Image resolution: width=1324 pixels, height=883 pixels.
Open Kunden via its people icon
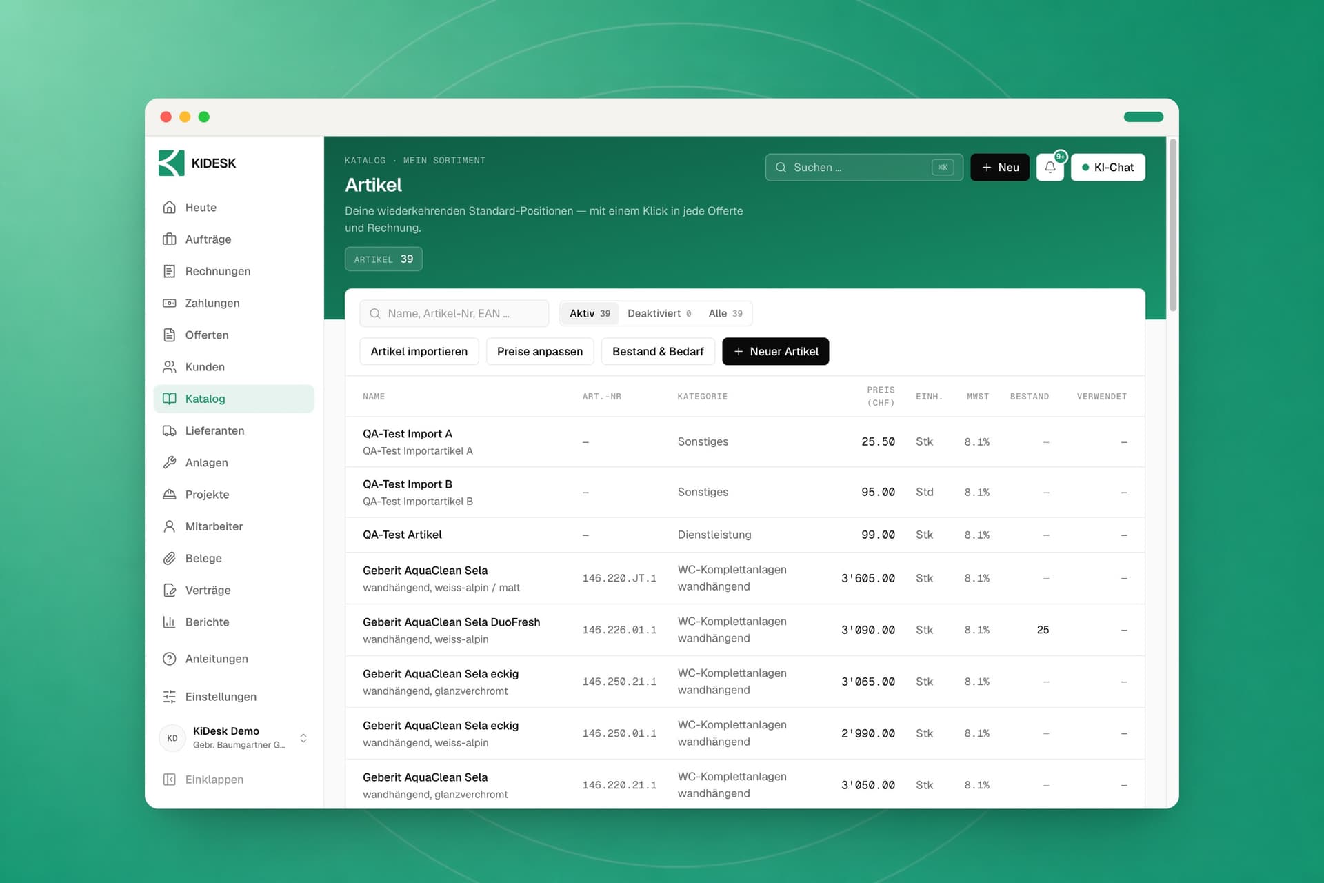[x=169, y=366]
